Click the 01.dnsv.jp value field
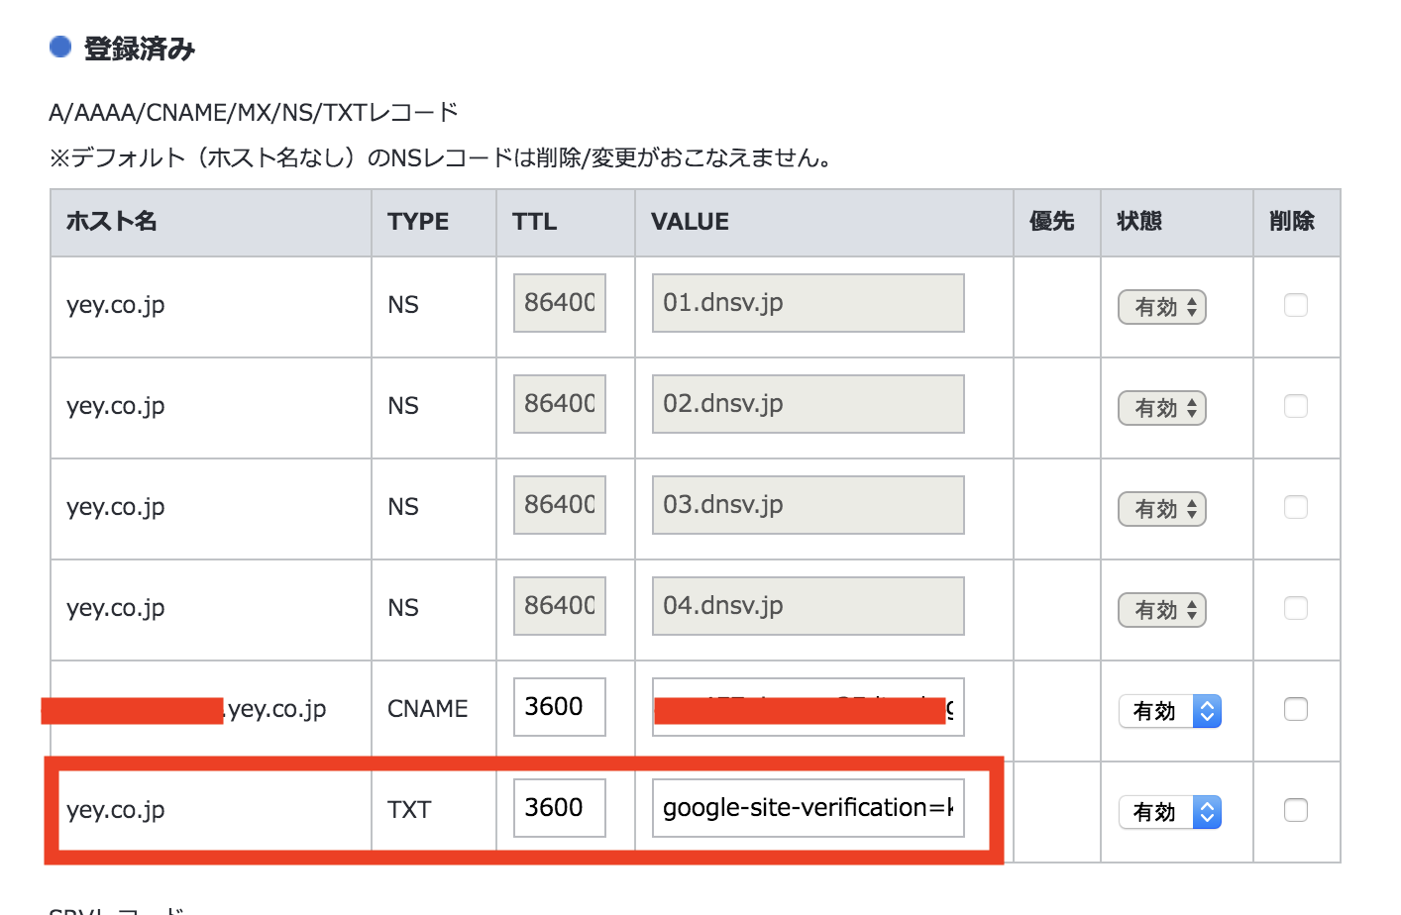The image size is (1401, 915). [x=808, y=303]
